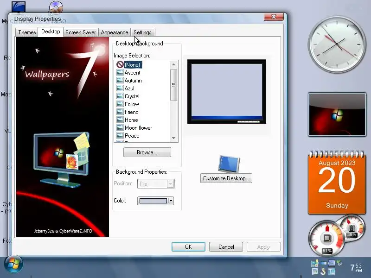Click the image list scrollbar thumb
The image size is (371, 278).
pos(173,85)
